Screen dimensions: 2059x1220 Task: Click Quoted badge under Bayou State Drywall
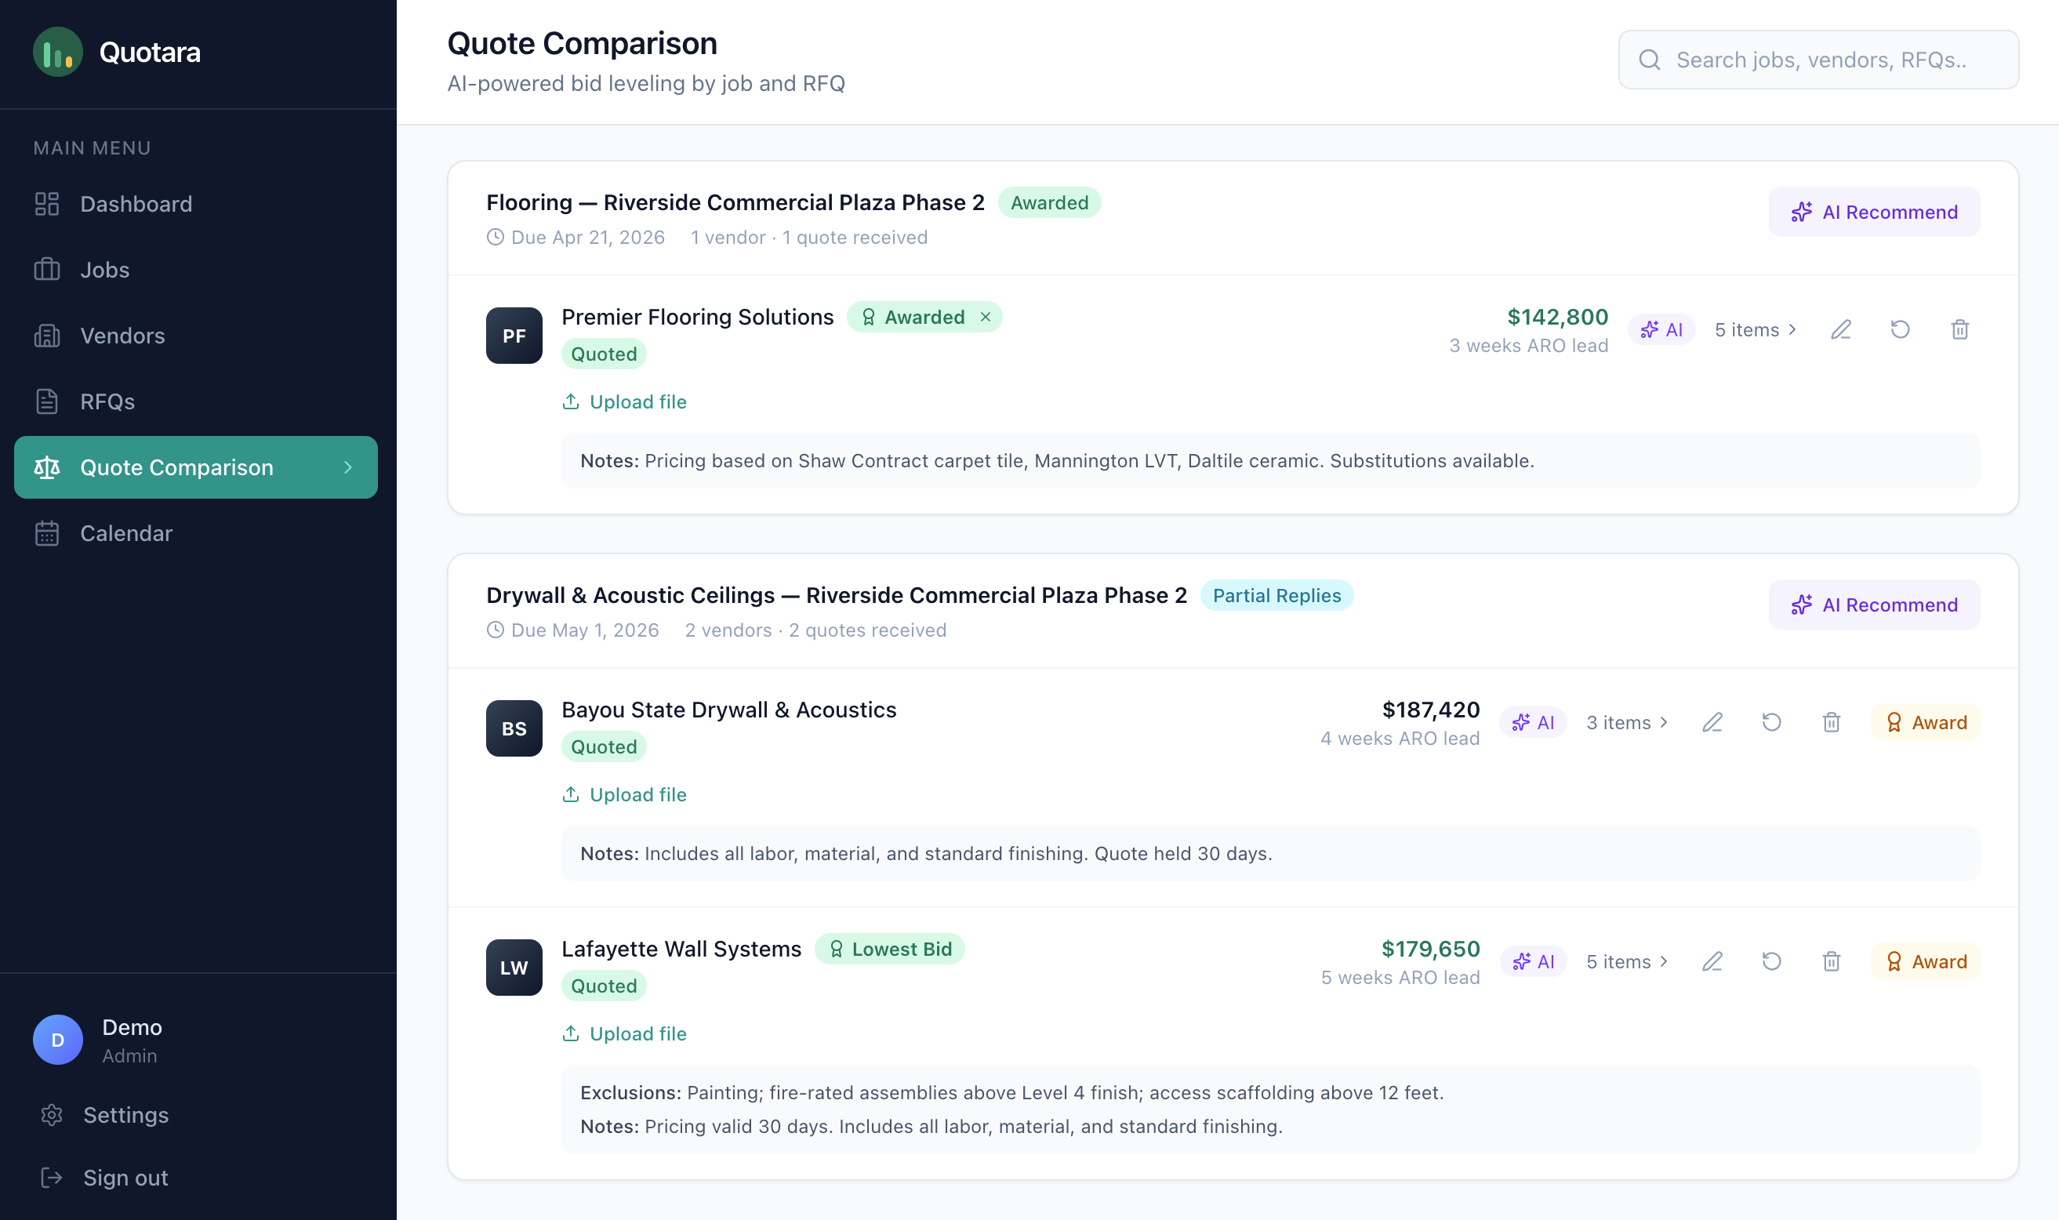(603, 747)
